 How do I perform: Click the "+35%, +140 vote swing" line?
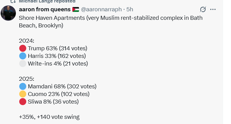click(49, 117)
